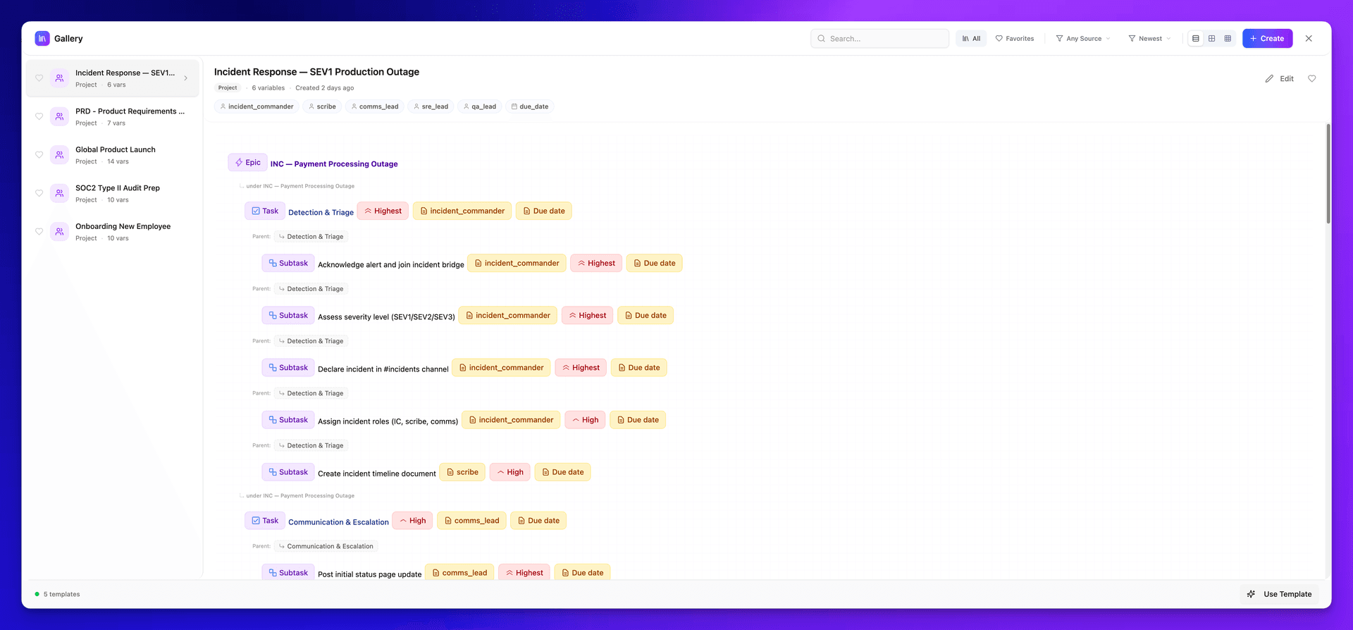
Task: Select the incident_commander variable chip
Action: click(257, 106)
